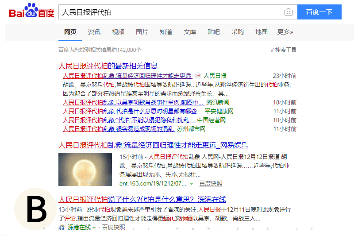354x236 pixels.
Task: Click the 10小时前 timestamp
Action: coord(285,120)
